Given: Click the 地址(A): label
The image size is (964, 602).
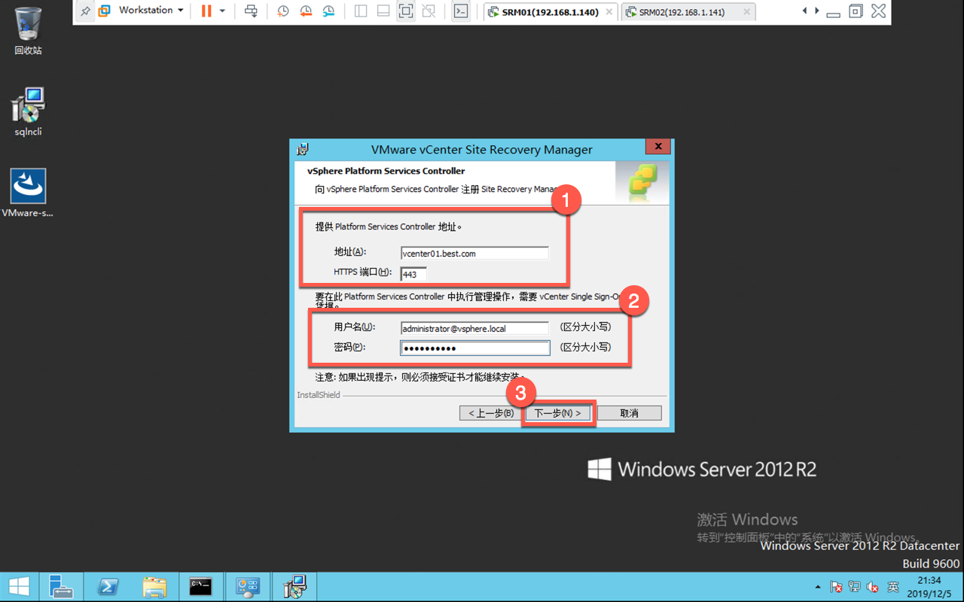Looking at the screenshot, I should [x=350, y=252].
